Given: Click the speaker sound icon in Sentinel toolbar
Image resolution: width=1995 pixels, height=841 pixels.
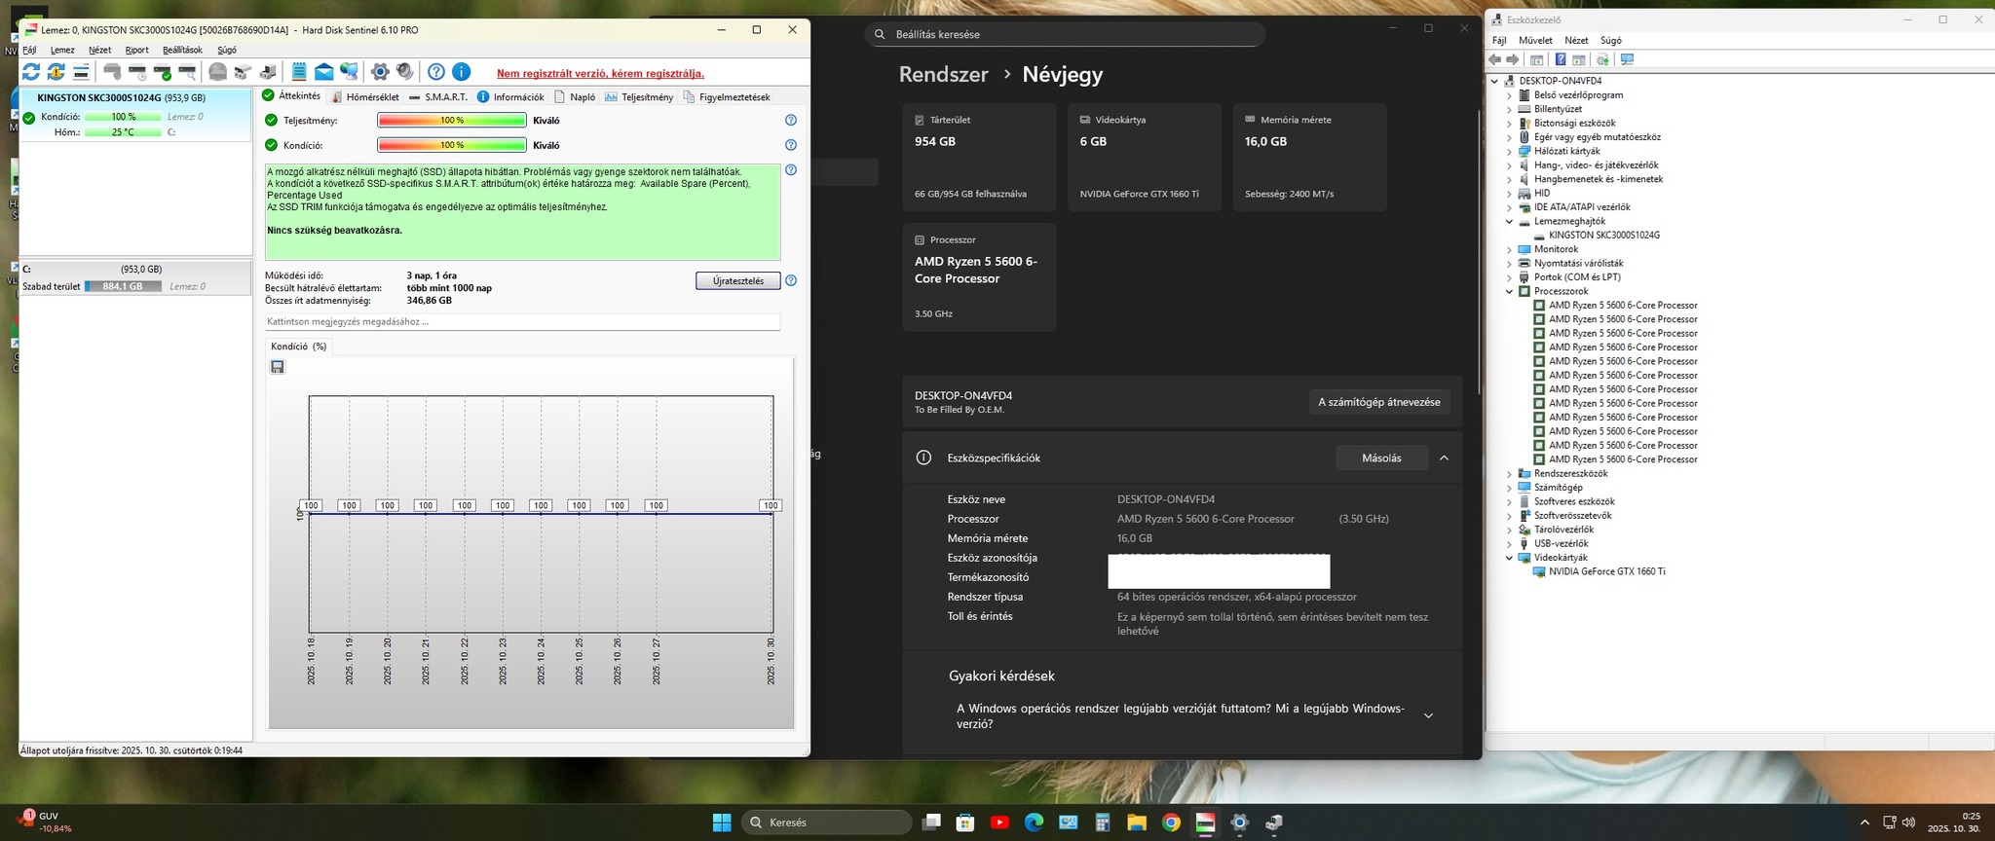Looking at the screenshot, I should (405, 72).
